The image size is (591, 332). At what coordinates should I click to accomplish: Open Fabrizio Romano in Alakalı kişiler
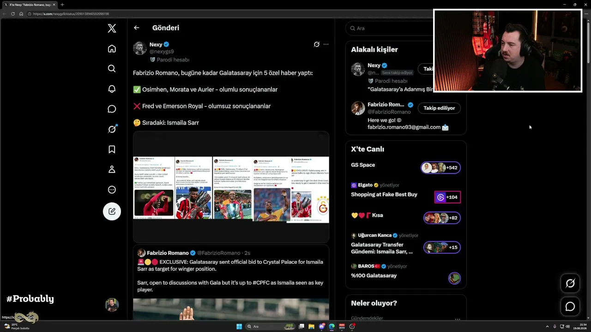click(386, 105)
